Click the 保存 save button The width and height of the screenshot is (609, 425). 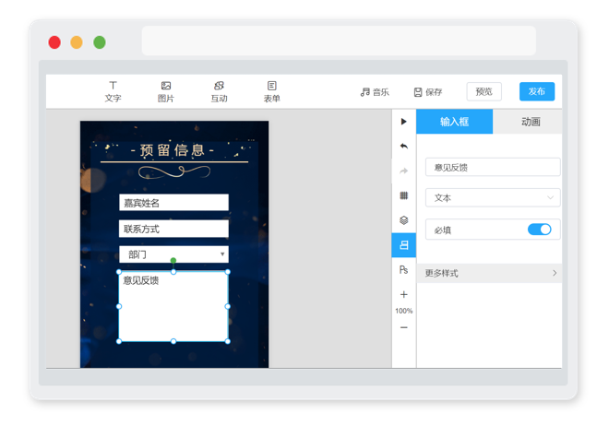tap(428, 92)
